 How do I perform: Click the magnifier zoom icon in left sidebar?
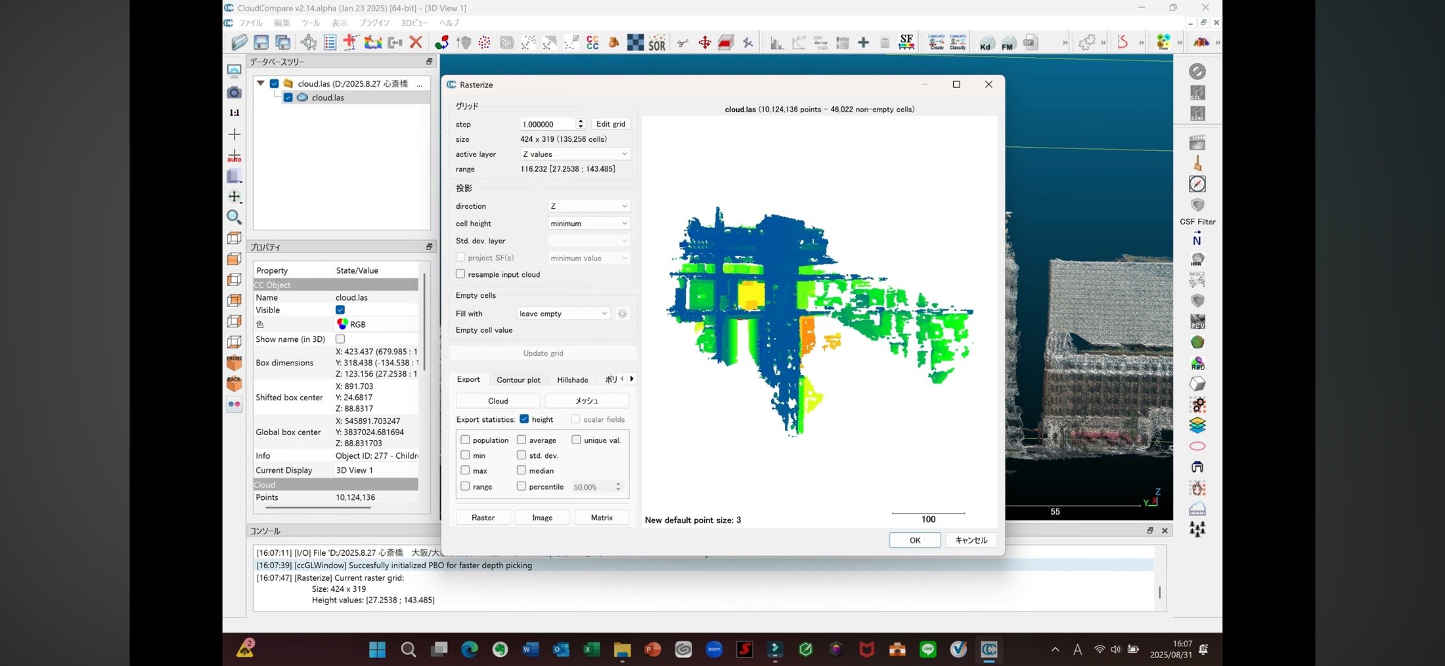pyautogui.click(x=234, y=217)
